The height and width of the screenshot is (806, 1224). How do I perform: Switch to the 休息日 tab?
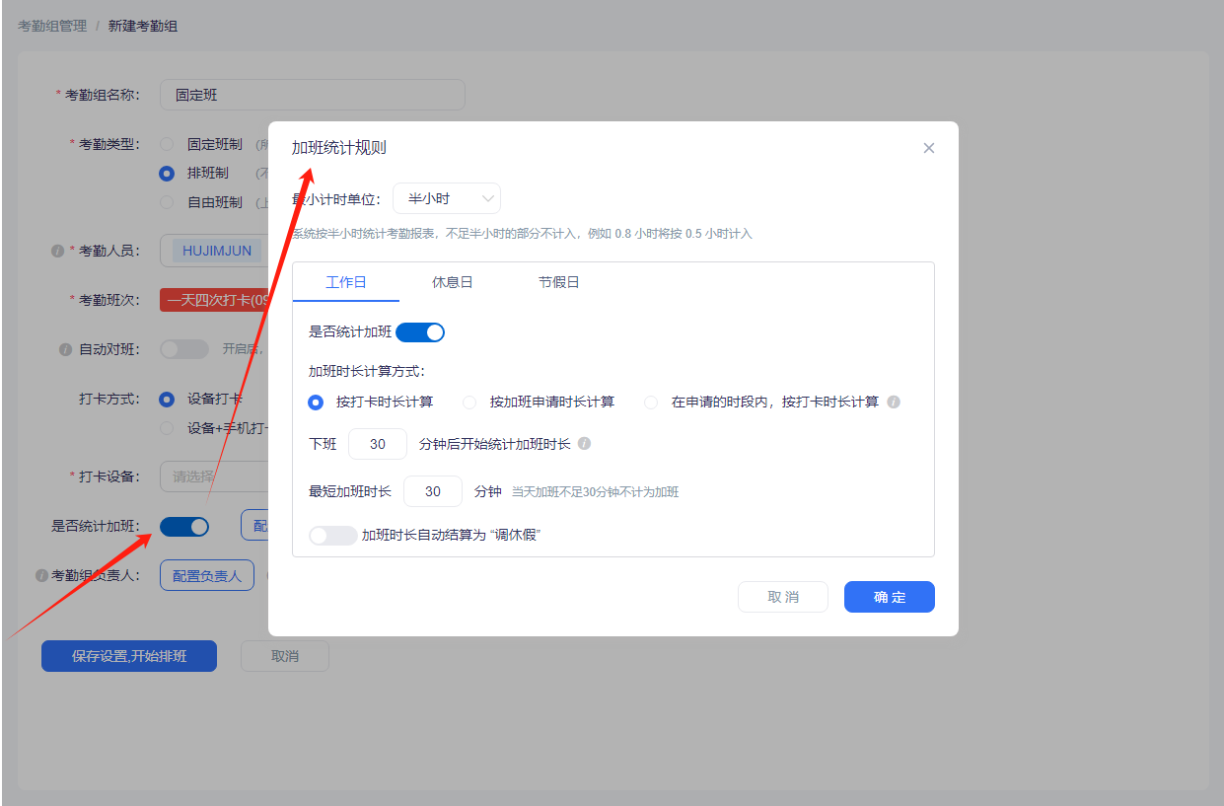[451, 281]
